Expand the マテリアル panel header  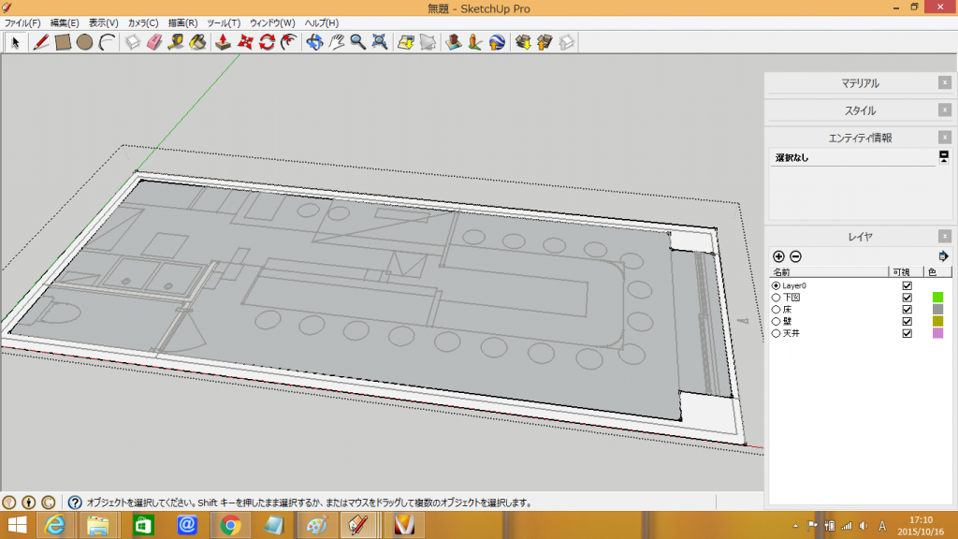coord(860,83)
